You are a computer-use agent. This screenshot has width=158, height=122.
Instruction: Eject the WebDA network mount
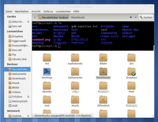[x=28, y=116]
